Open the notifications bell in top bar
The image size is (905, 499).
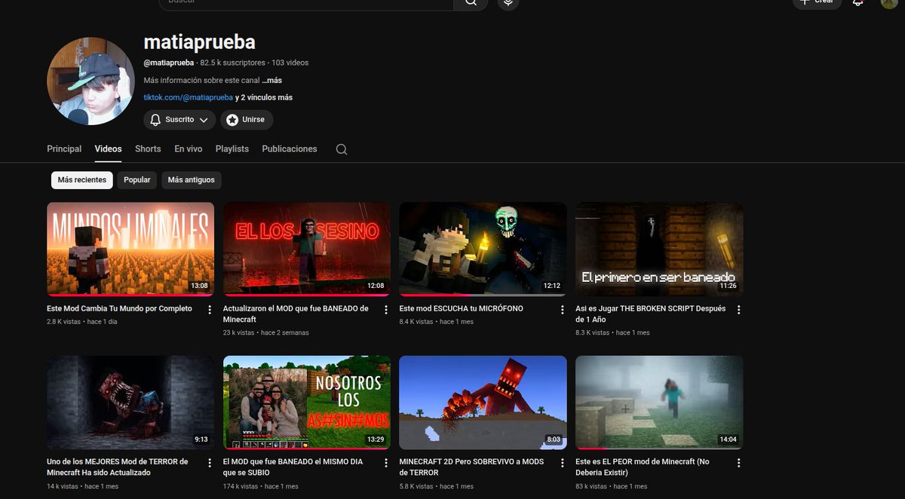pyautogui.click(x=858, y=2)
